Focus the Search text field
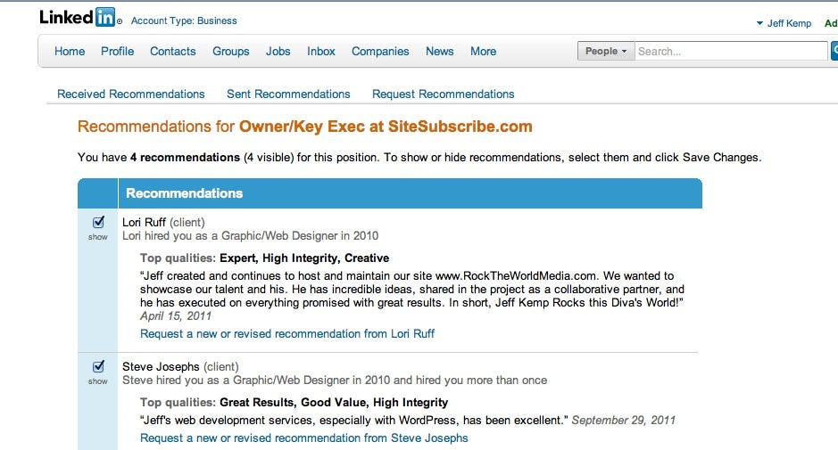 pyautogui.click(x=731, y=52)
